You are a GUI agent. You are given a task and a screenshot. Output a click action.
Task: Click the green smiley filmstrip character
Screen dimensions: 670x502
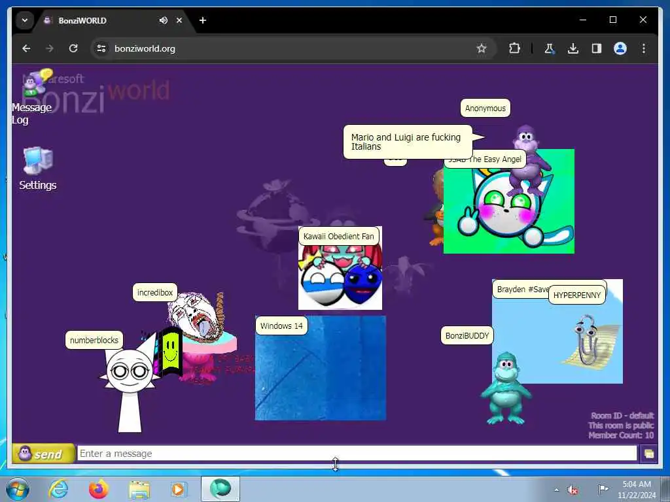click(x=169, y=351)
